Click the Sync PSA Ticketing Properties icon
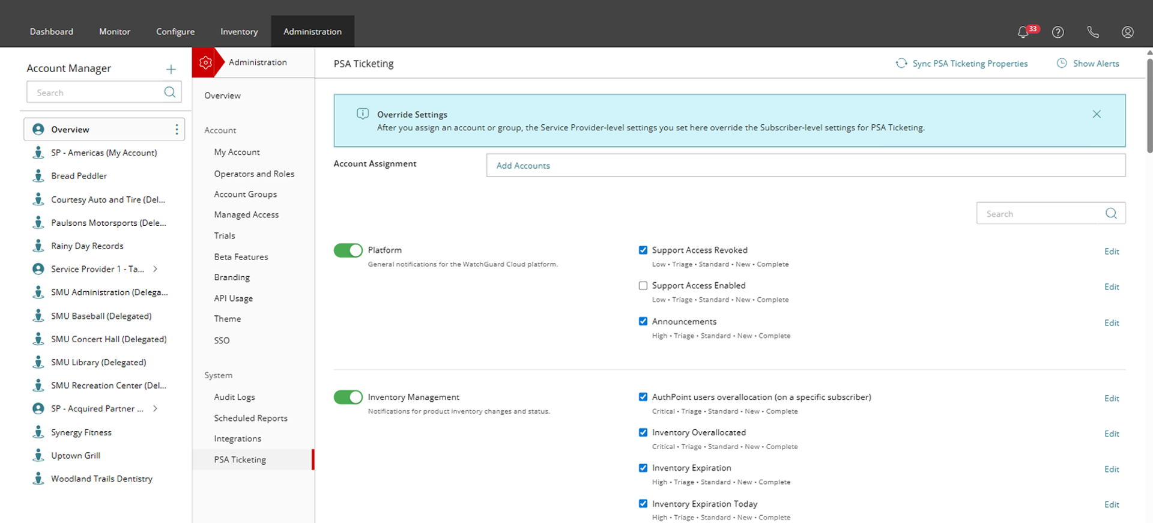 point(901,64)
